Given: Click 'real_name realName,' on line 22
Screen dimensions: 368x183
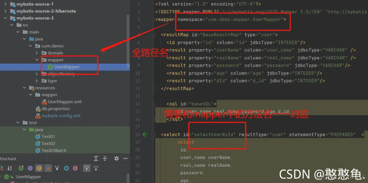Looking at the screenshot, I should pyautogui.click(x=207, y=165).
